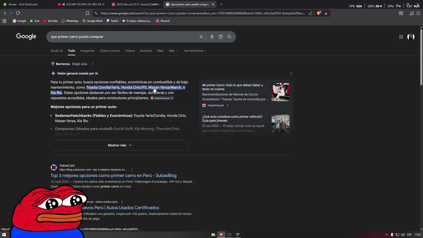This screenshot has height=238, width=423.
Task: Open browser main menu hamburger icon
Action: click(x=419, y=13)
